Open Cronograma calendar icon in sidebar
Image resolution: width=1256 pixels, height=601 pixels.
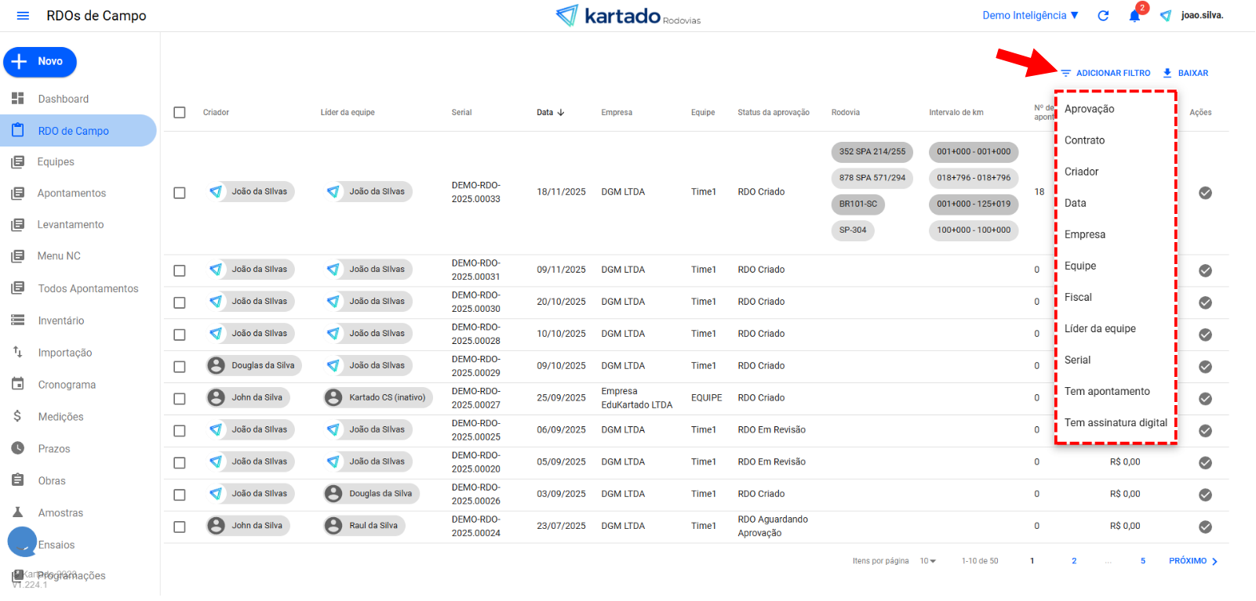pyautogui.click(x=18, y=384)
